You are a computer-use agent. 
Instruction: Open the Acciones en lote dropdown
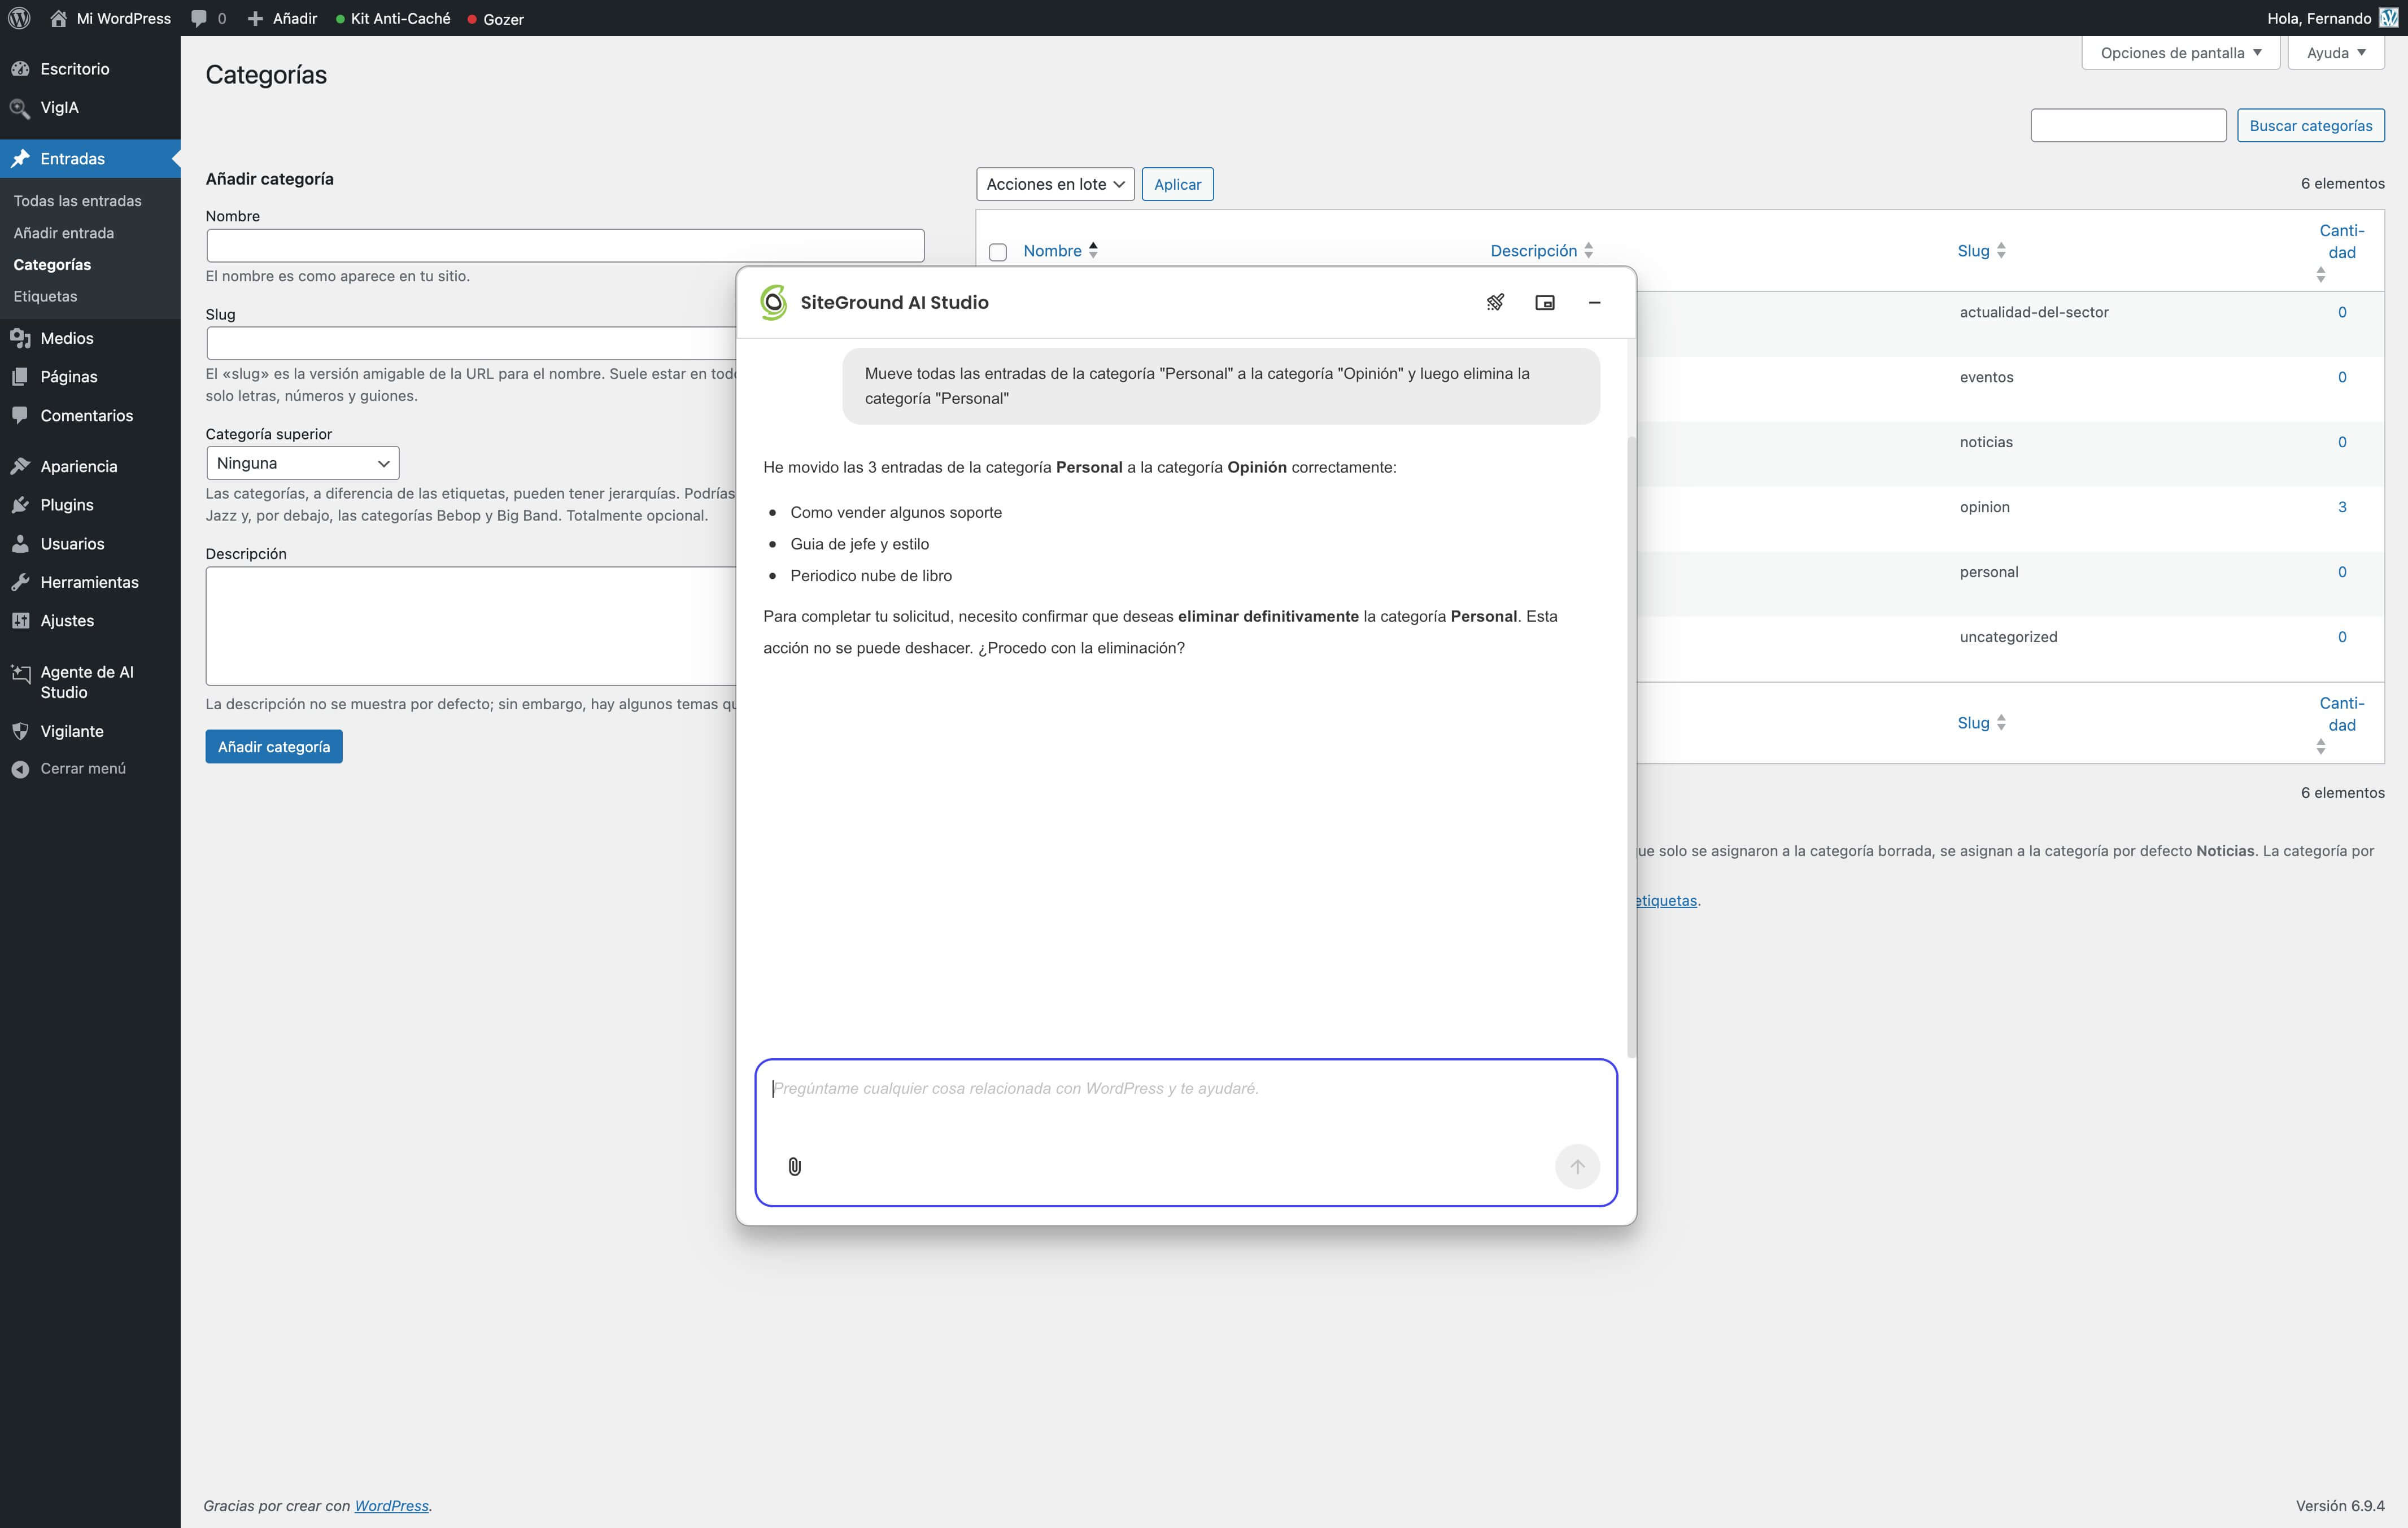1055,184
